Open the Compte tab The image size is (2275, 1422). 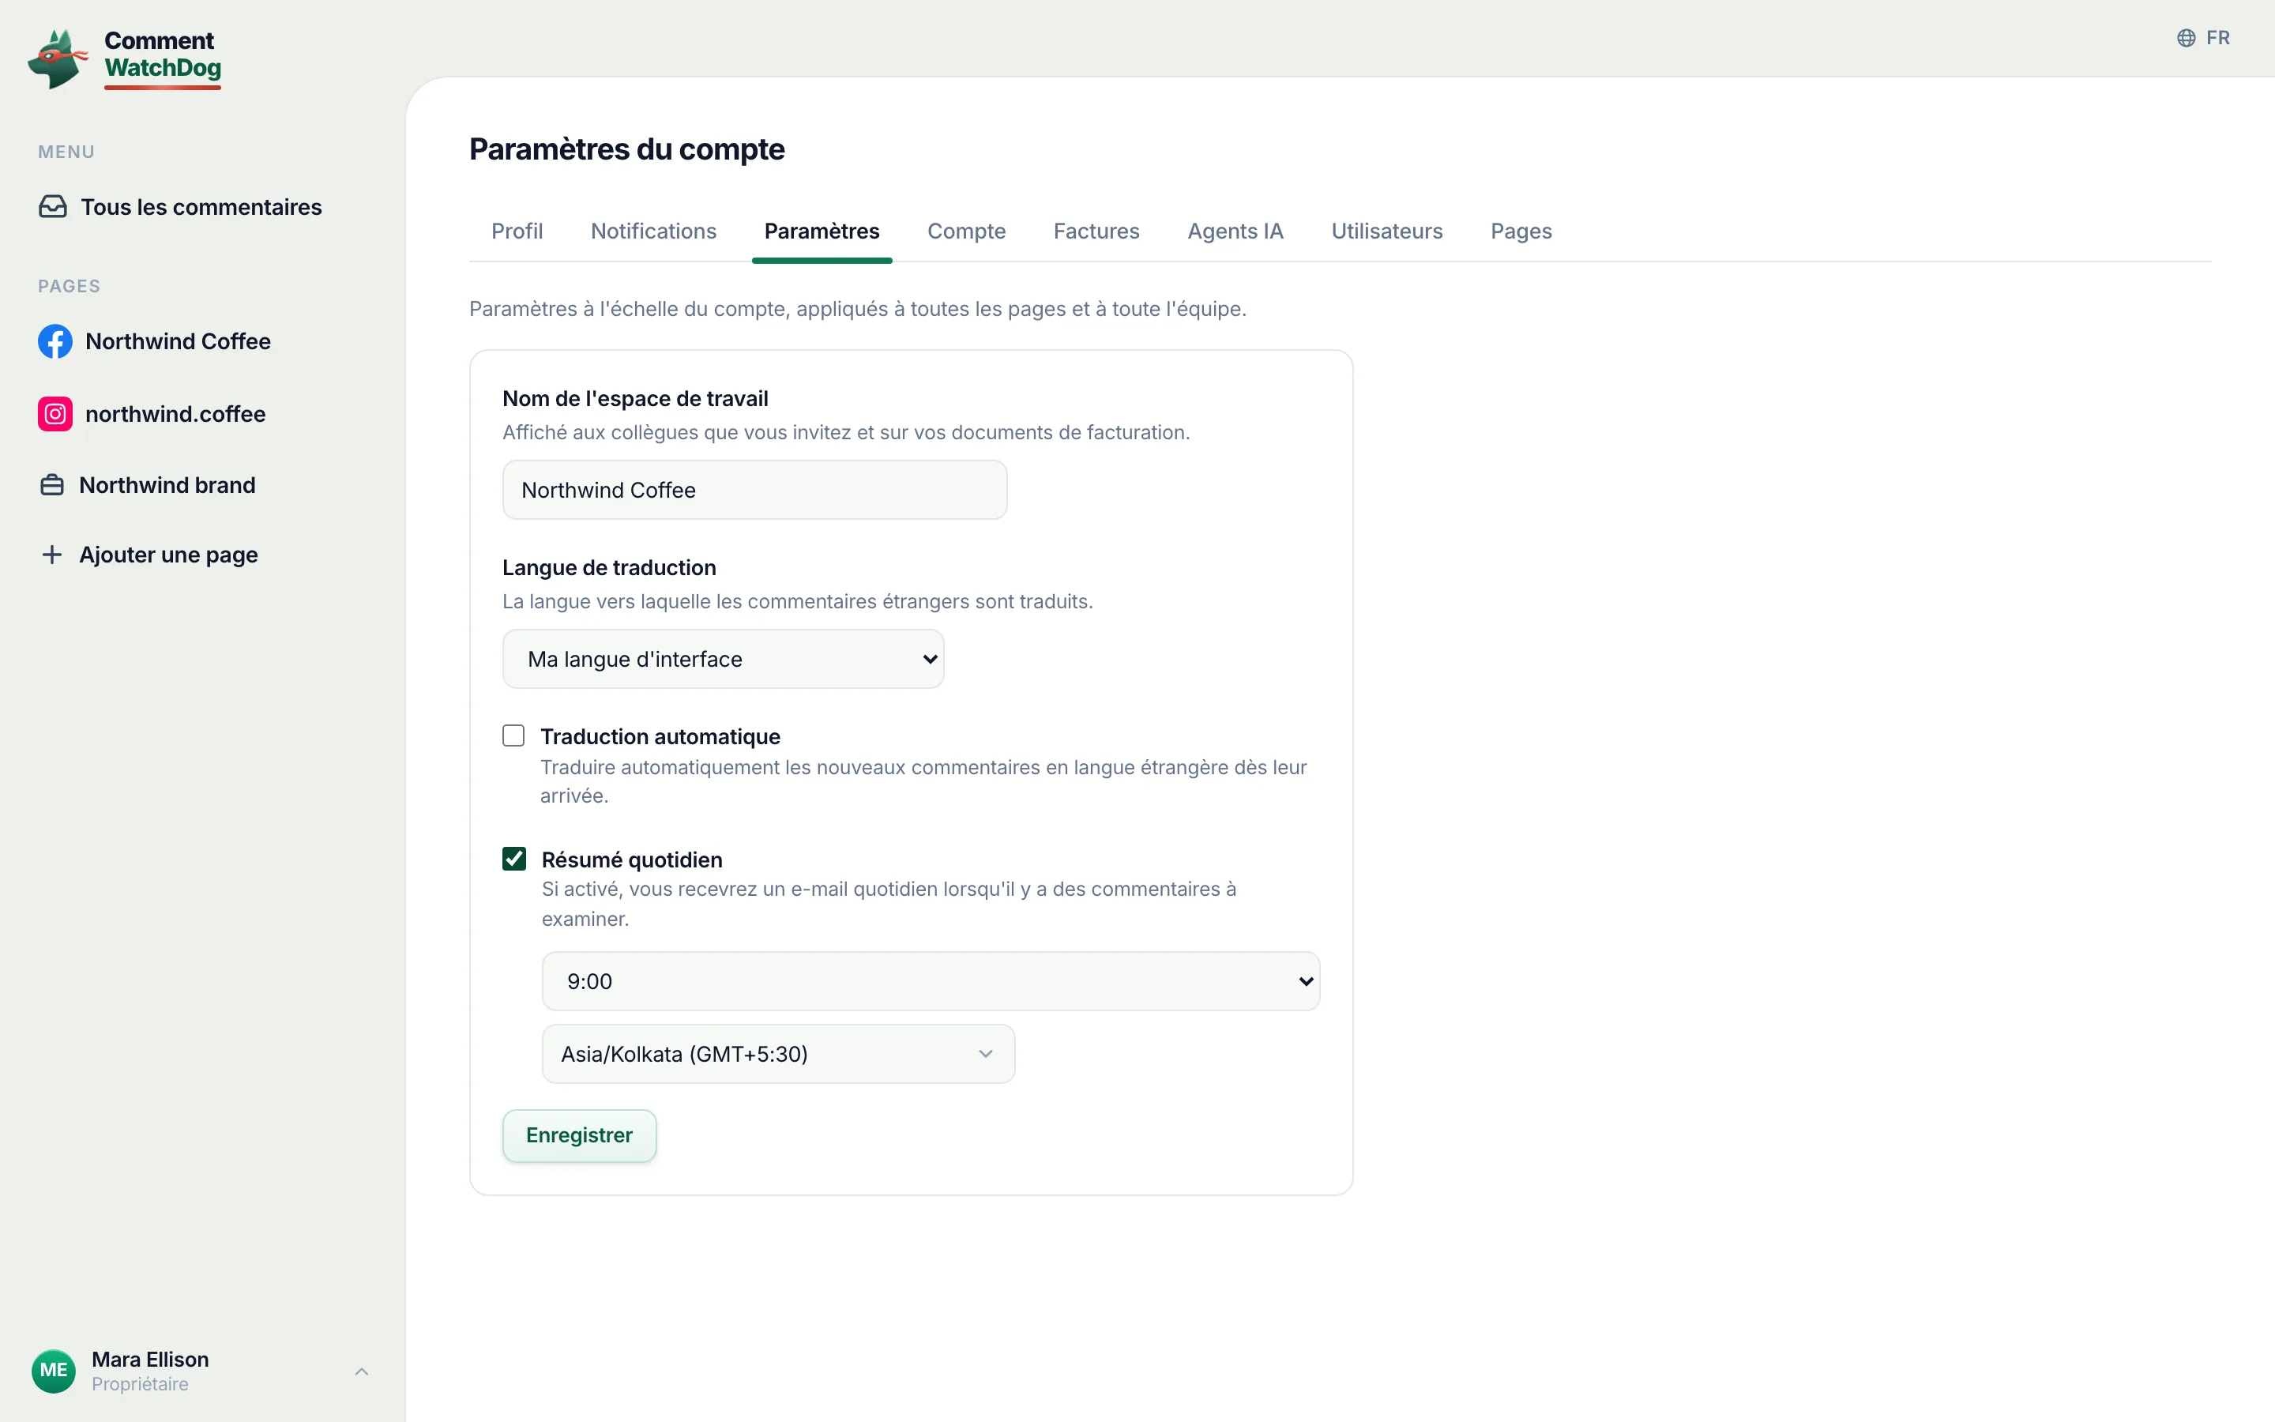[x=966, y=231]
